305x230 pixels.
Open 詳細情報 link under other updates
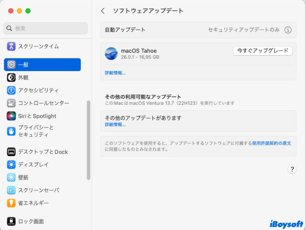pos(115,125)
